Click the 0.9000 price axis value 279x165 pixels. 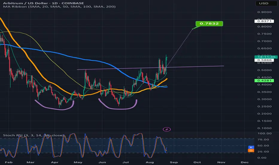pos(264,12)
